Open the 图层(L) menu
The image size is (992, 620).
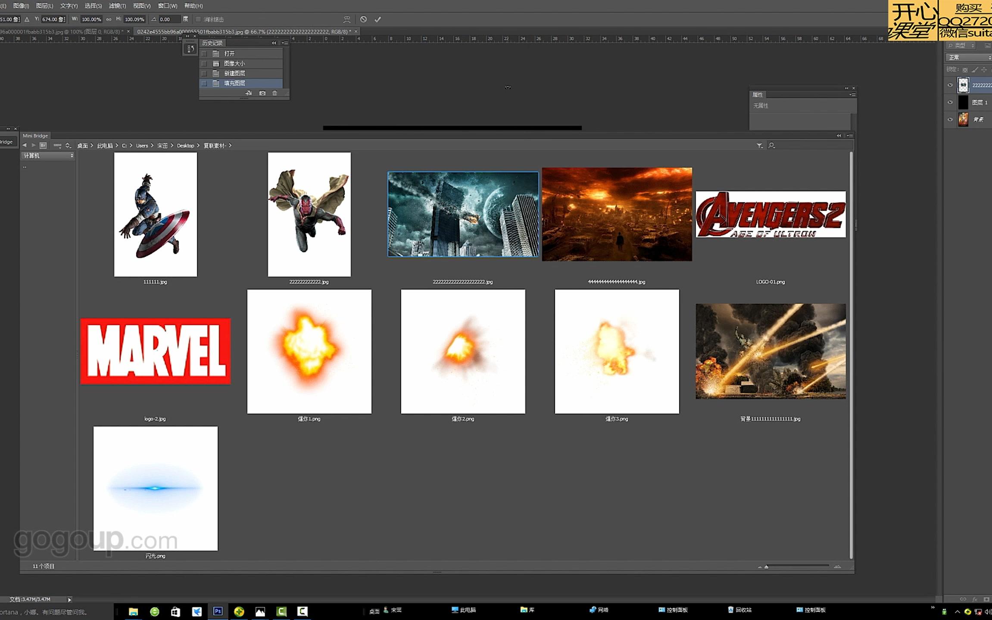pyautogui.click(x=44, y=6)
